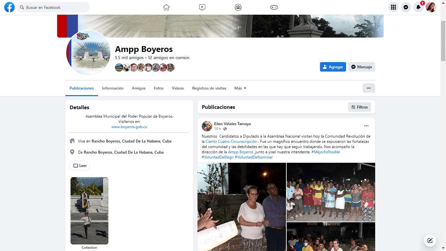446x251 pixels.
Task: Switch to the Fotos tab
Action: coord(159,88)
